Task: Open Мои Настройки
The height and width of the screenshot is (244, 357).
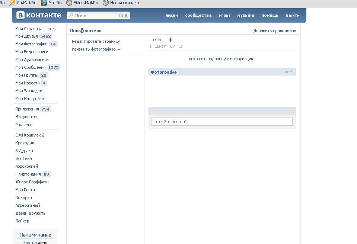Action: 30,99
